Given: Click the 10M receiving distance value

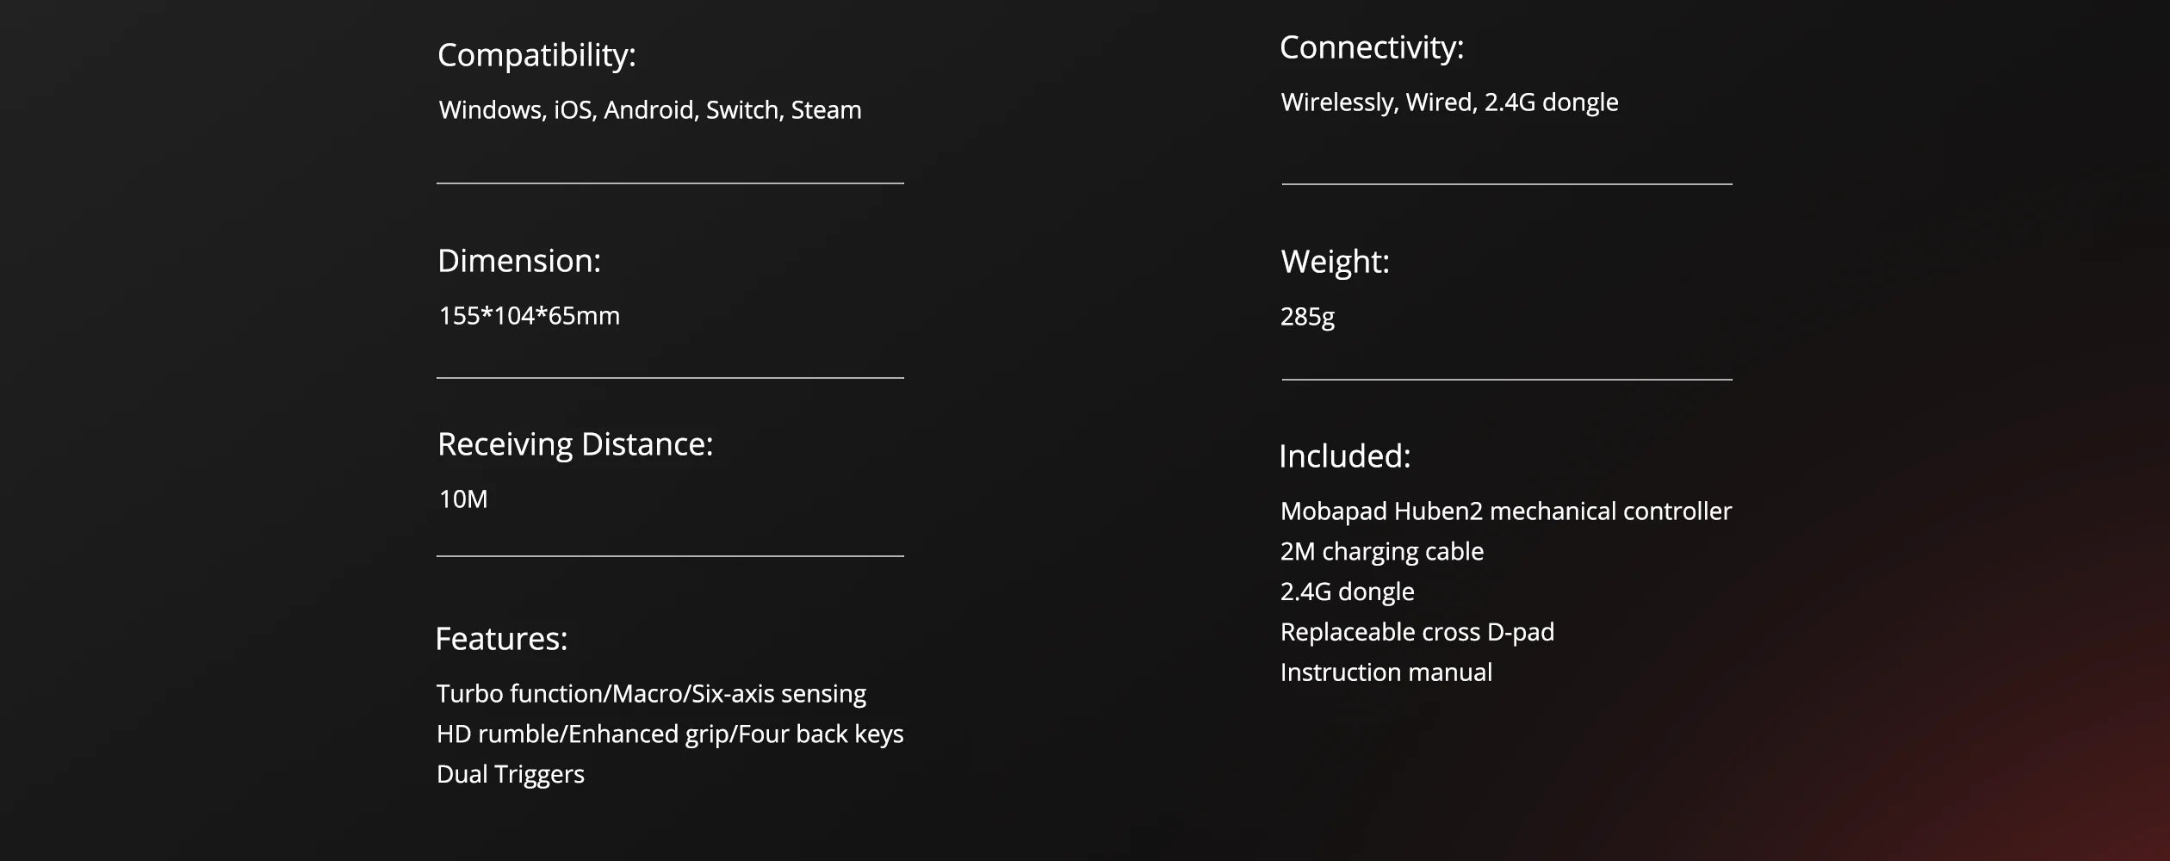Looking at the screenshot, I should 463,499.
